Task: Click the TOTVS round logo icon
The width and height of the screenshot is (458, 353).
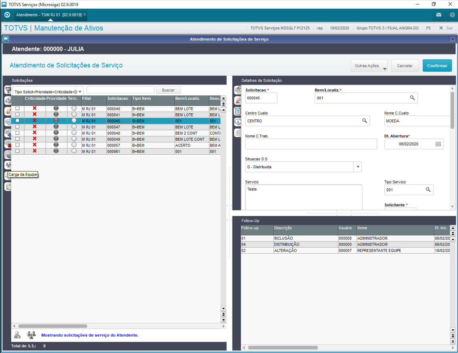Action: [7, 14]
